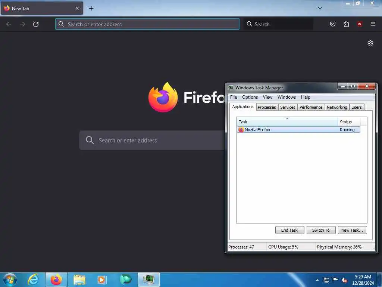The height and width of the screenshot is (287, 382).
Task: Switch to the Processes tab
Action: point(267,107)
